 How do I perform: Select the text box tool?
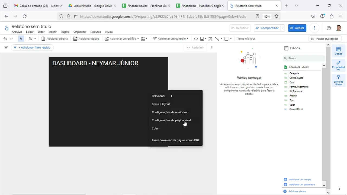click(210, 39)
